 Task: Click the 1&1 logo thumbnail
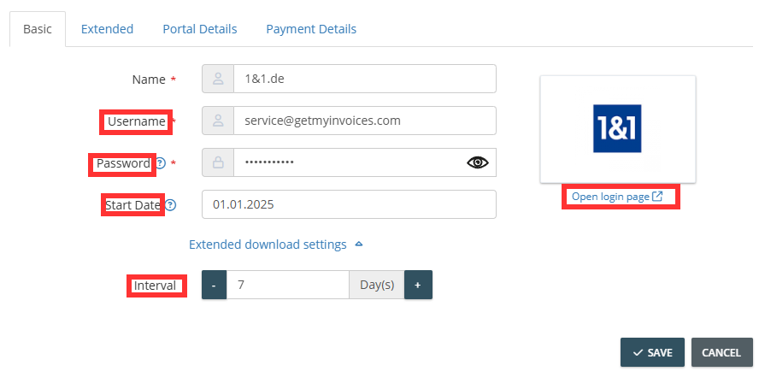click(x=618, y=129)
